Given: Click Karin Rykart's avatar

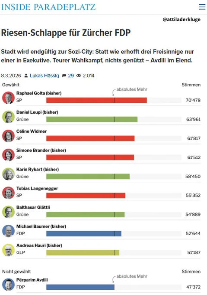Looking at the screenshot, I should coord(9,174).
